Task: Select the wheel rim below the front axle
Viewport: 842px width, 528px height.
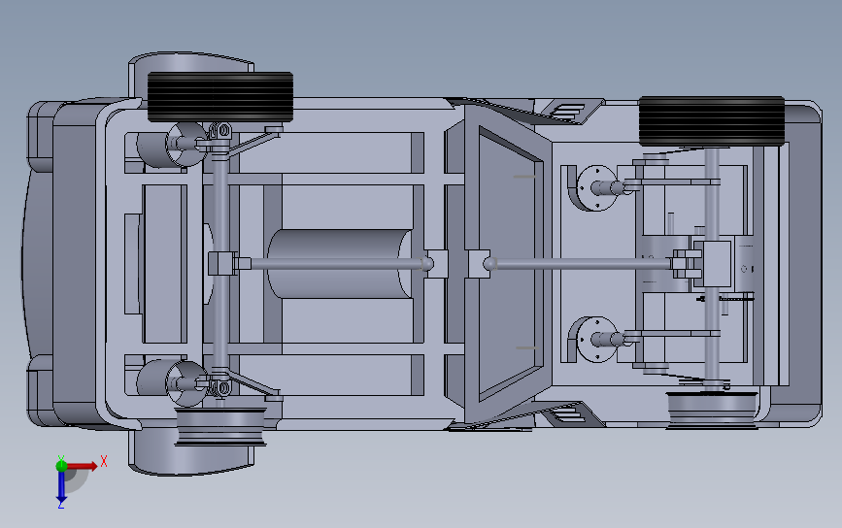Action: click(x=220, y=427)
